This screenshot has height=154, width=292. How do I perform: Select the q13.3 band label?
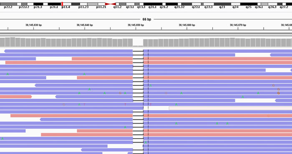click(x=141, y=7)
